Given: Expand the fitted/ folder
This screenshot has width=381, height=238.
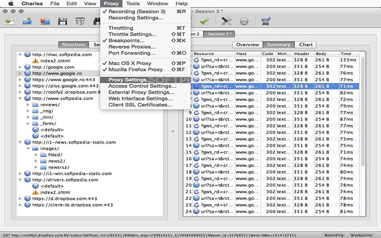Looking at the screenshot, I should coord(36,155).
